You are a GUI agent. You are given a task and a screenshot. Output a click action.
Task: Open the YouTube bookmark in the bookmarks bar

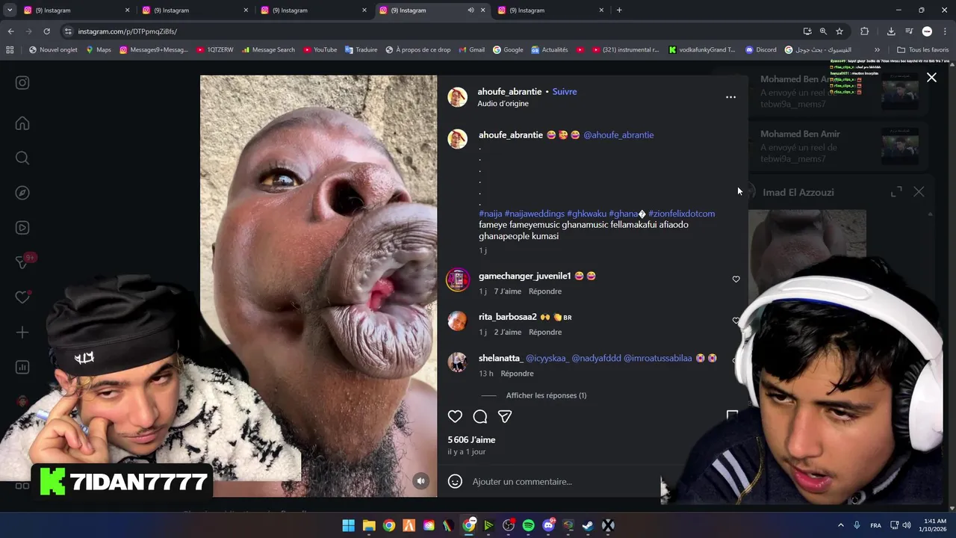(x=320, y=50)
